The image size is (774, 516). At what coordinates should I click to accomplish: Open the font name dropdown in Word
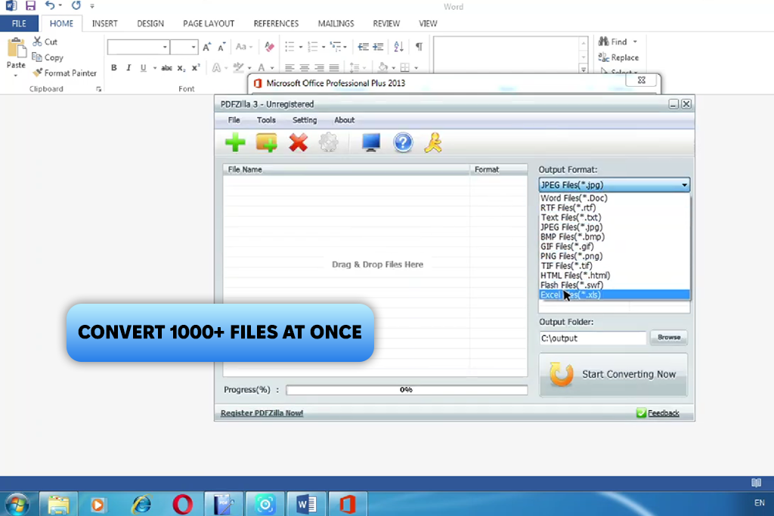[x=165, y=48]
